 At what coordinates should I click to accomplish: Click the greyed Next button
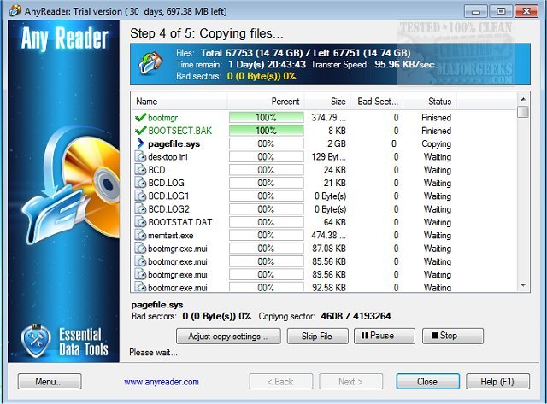(350, 381)
